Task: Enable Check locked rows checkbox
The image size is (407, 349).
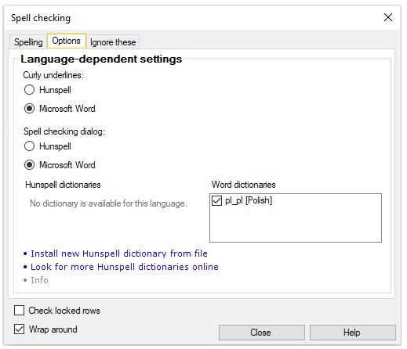Action: pyautogui.click(x=19, y=311)
